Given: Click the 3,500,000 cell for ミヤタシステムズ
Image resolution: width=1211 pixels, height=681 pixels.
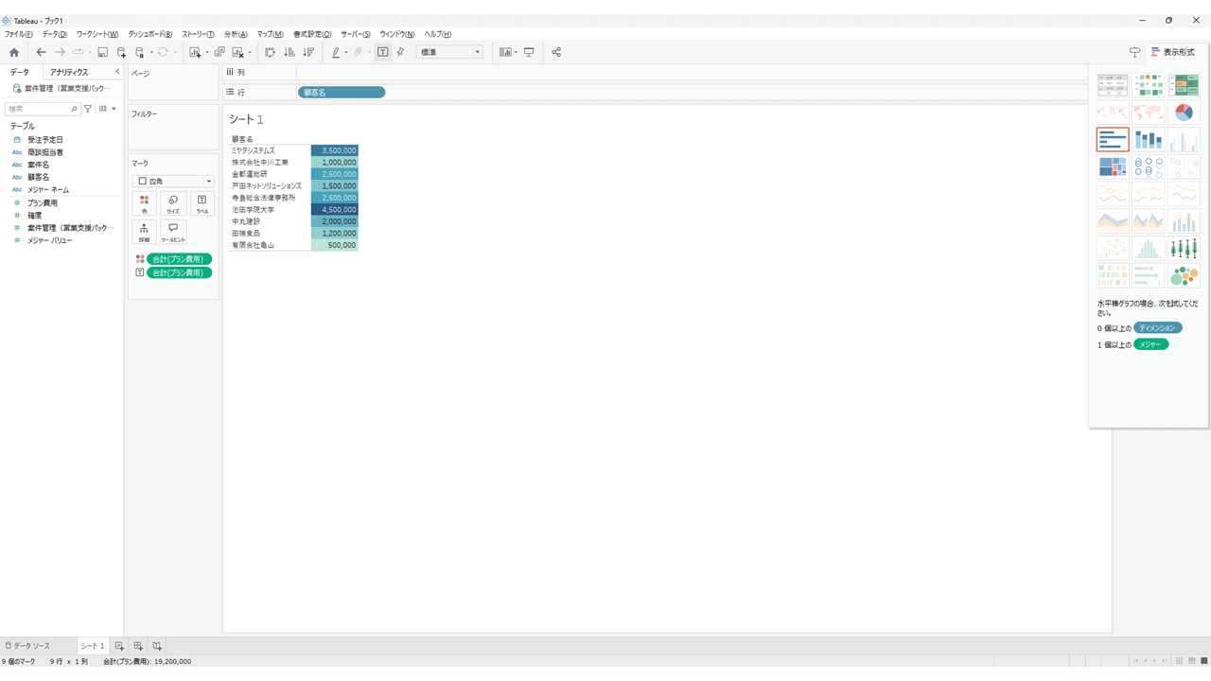Looking at the screenshot, I should pyautogui.click(x=334, y=150).
